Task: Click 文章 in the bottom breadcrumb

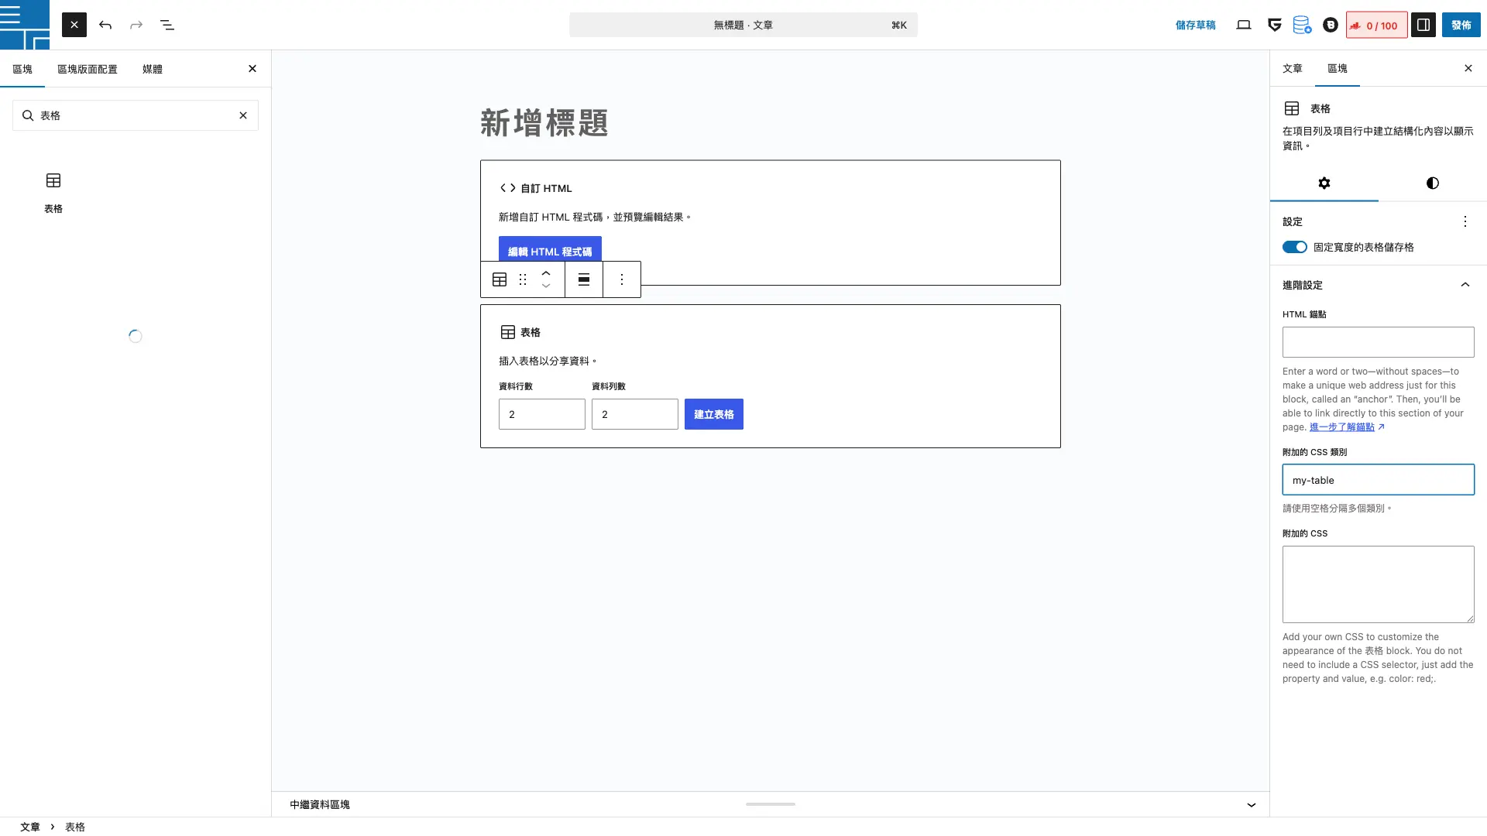Action: point(30,827)
